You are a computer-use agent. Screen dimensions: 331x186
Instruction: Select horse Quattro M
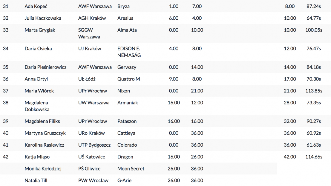click(x=128, y=79)
